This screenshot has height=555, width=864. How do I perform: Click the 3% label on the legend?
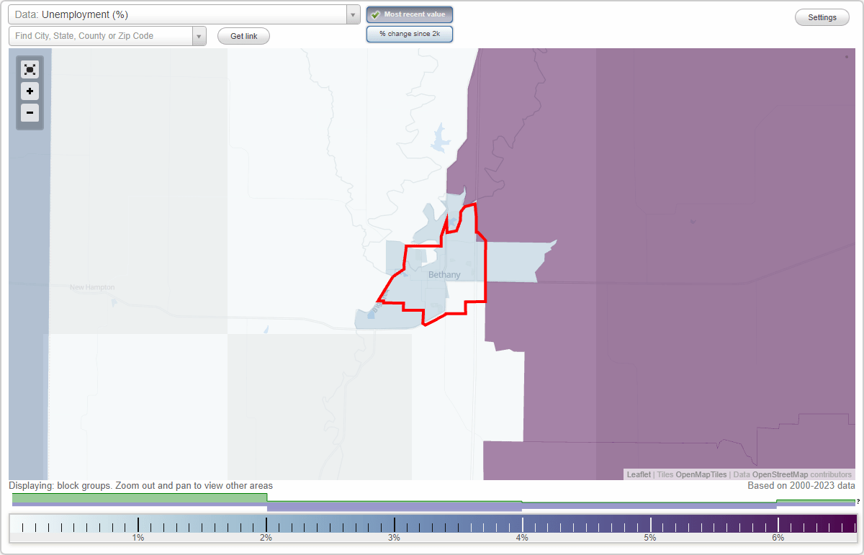[x=394, y=538]
